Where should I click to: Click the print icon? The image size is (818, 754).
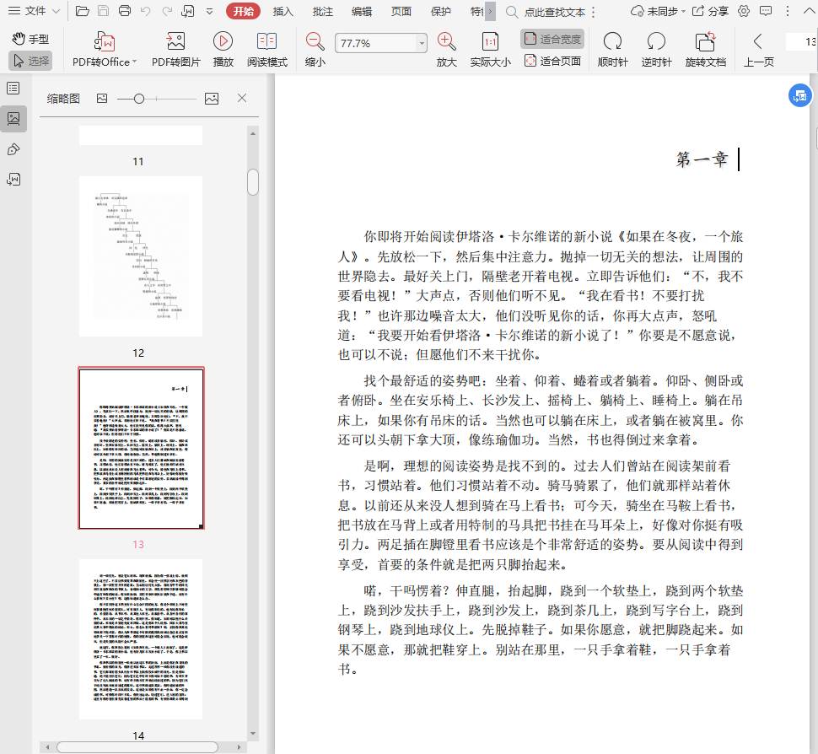(x=125, y=11)
